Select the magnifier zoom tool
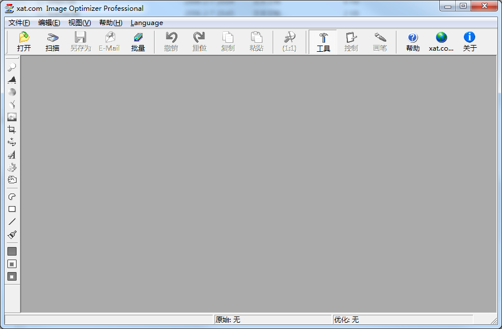Screen dimensions: 502x329 [x=12, y=67]
